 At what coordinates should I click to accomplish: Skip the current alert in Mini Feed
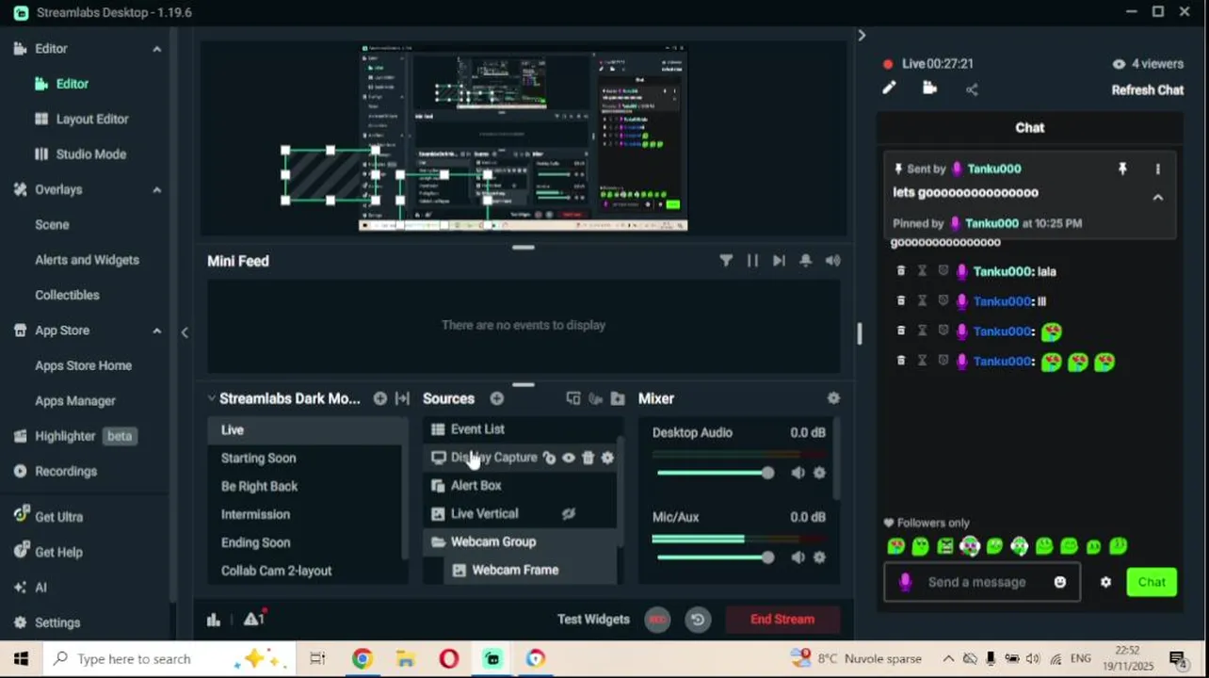779,261
